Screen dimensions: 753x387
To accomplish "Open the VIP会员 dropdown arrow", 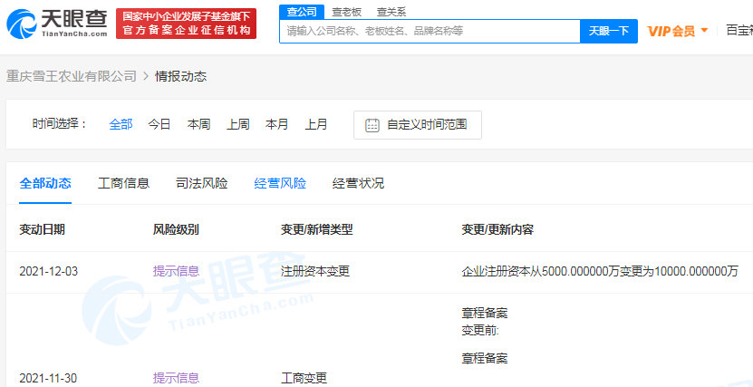I will [x=705, y=30].
